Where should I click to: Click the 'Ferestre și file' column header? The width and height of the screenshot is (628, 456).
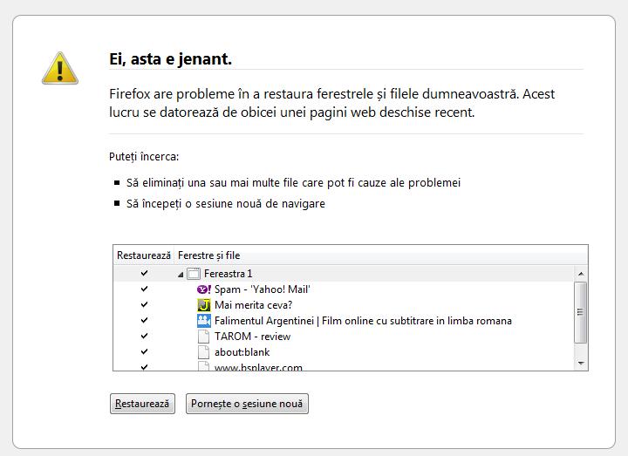[208, 255]
